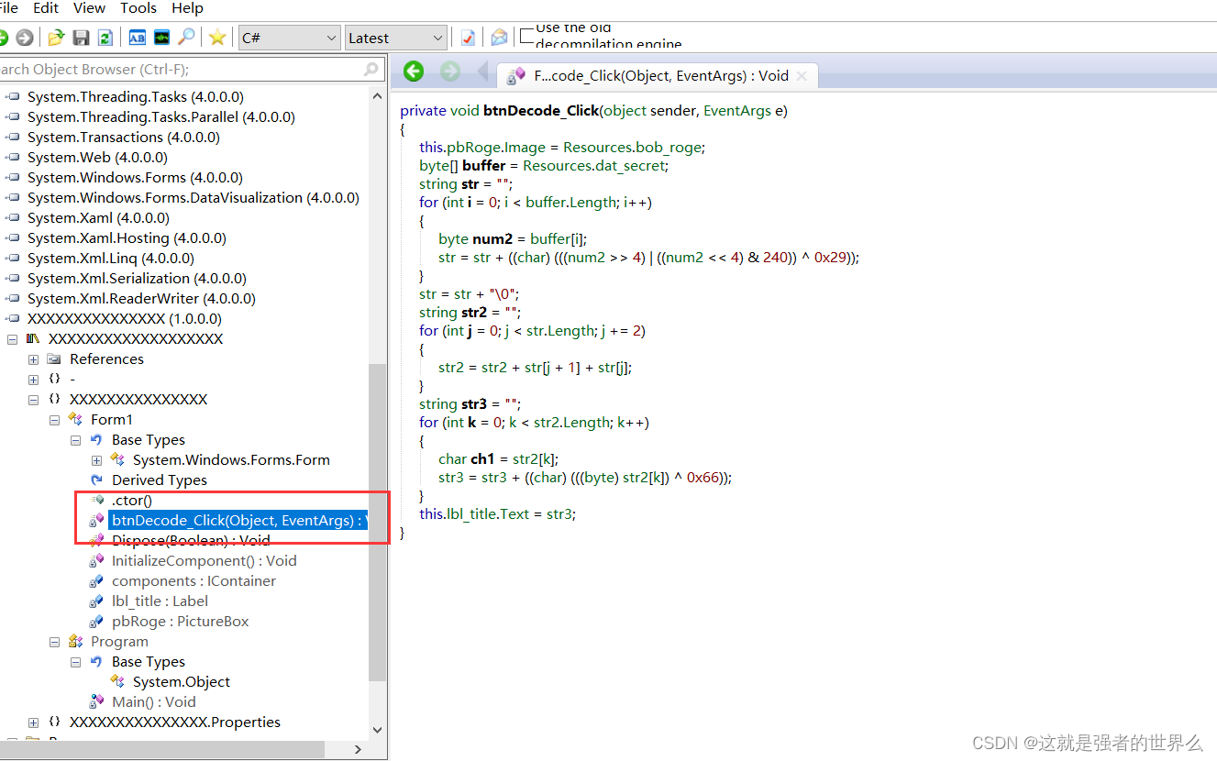Select System.Xaml.Hosting (4.0.0.0) assembly
1217x761 pixels.
(127, 238)
